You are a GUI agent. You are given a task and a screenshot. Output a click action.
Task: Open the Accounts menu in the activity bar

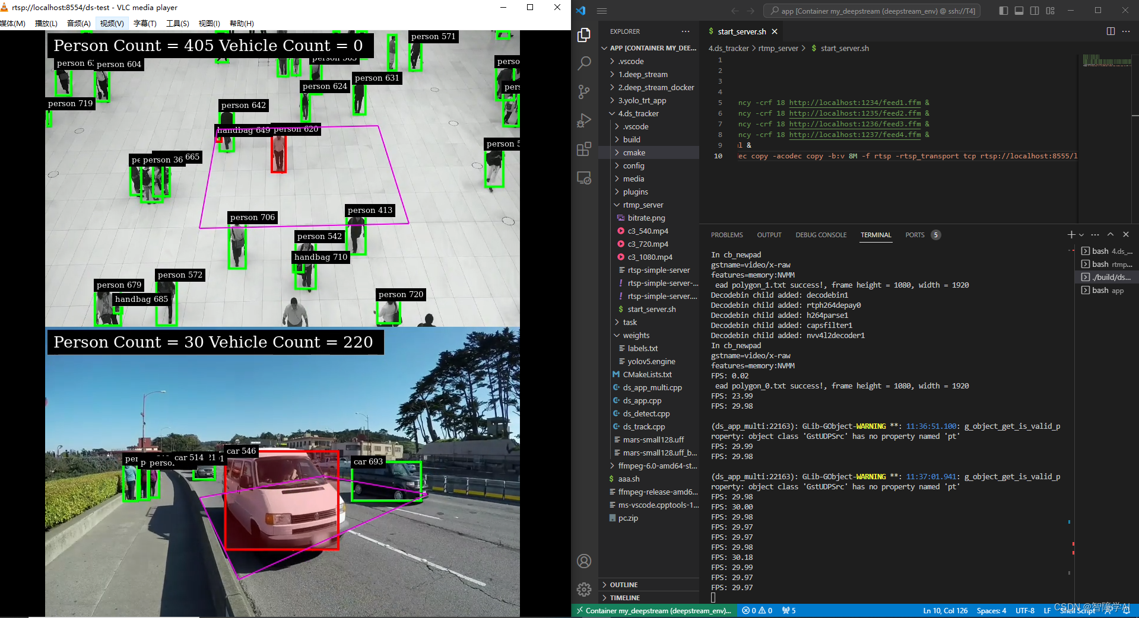coord(584,561)
